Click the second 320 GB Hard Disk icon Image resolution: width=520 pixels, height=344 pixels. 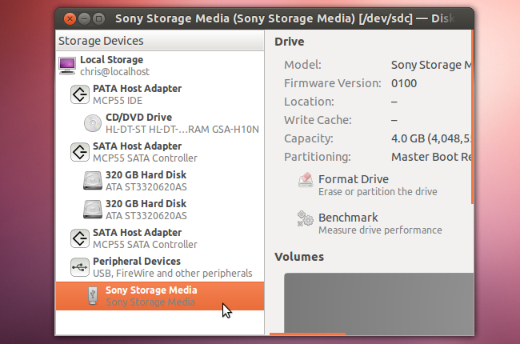(x=92, y=210)
